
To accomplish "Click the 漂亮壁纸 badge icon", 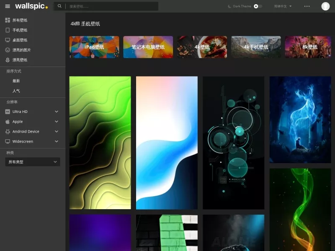I will pos(8,60).
